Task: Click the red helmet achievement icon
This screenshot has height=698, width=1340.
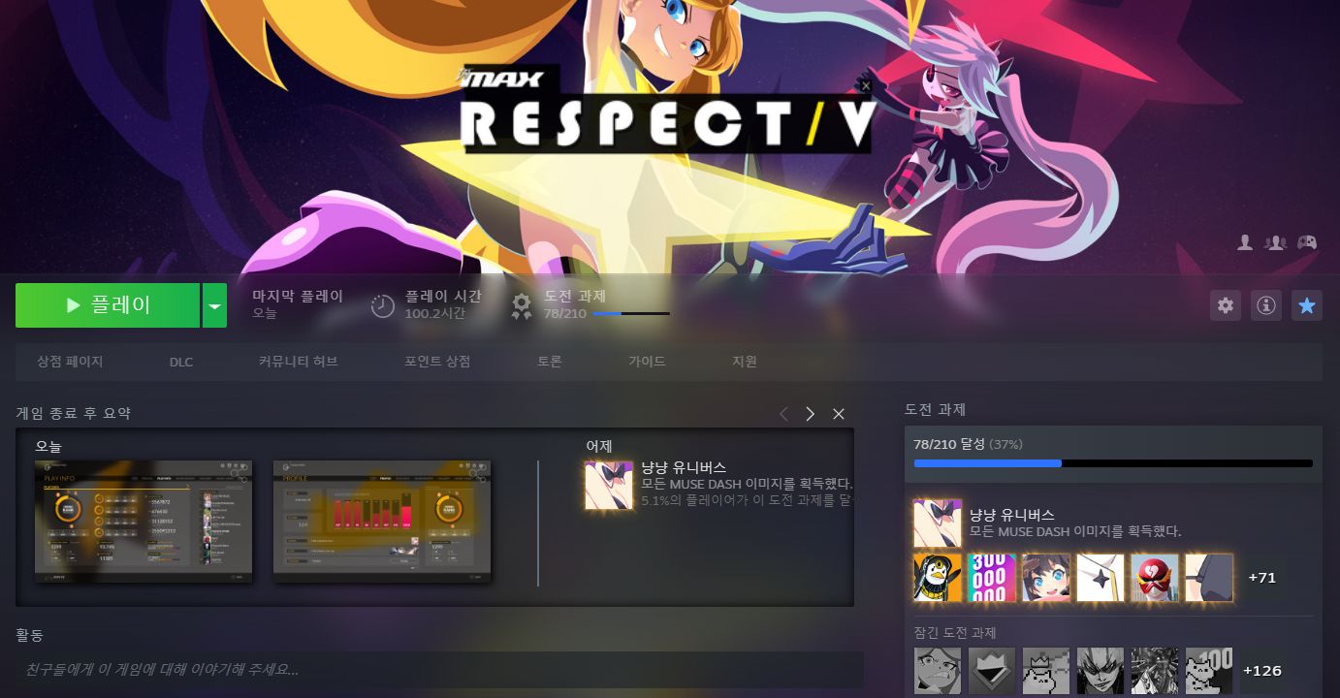Action: pos(1155,578)
